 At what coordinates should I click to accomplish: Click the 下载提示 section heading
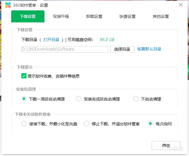pos(24,67)
